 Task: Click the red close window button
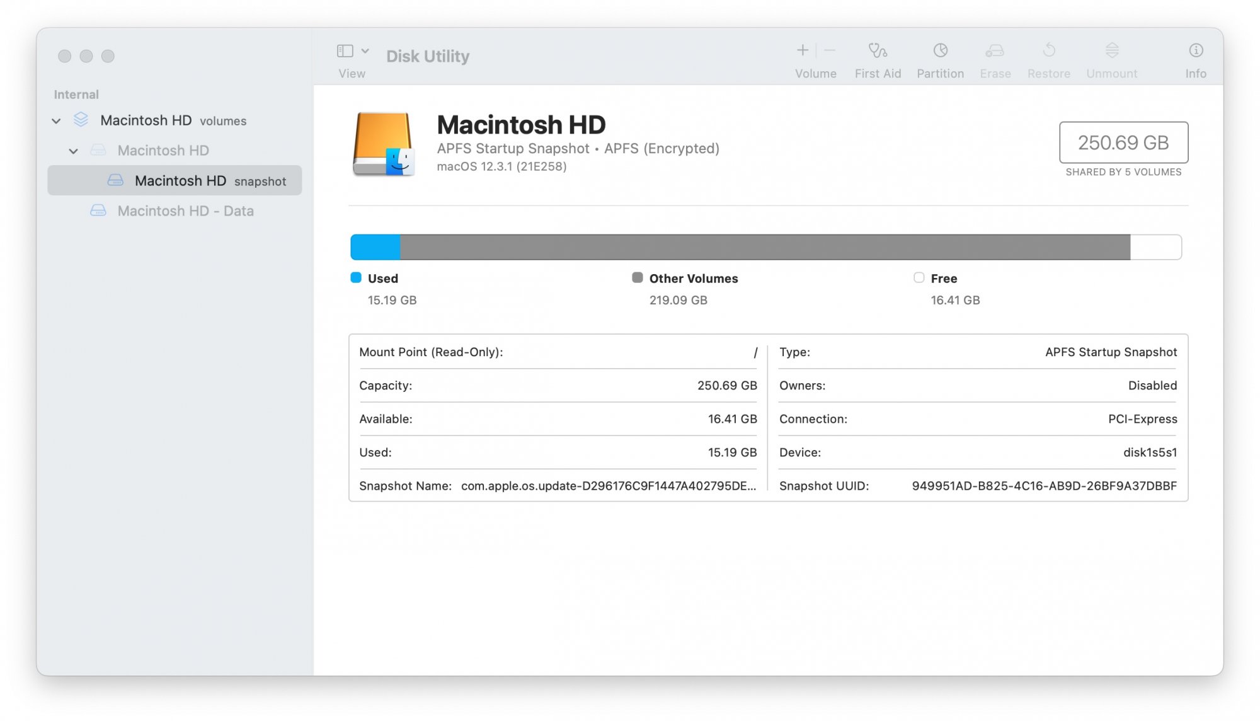point(64,56)
